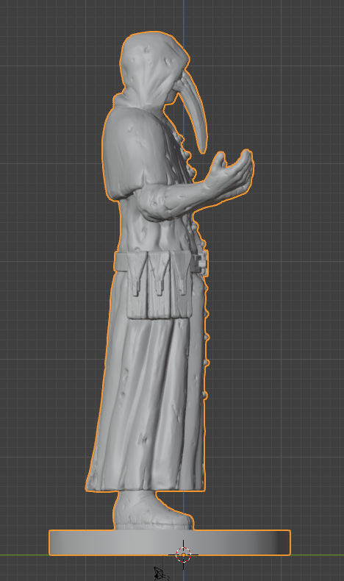Viewport: 344px width, 581px height.
Task: Click the middle belt pouch
Action: (x=159, y=285)
